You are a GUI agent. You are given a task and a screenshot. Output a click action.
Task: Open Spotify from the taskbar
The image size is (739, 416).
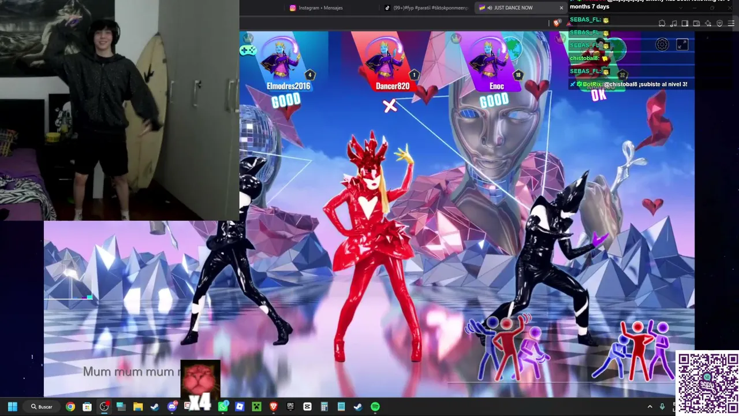[375, 407]
